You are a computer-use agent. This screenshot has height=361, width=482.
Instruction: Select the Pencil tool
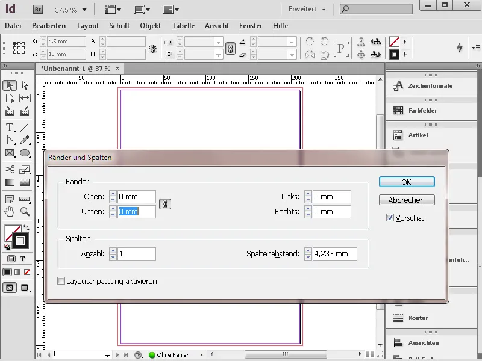click(25, 140)
